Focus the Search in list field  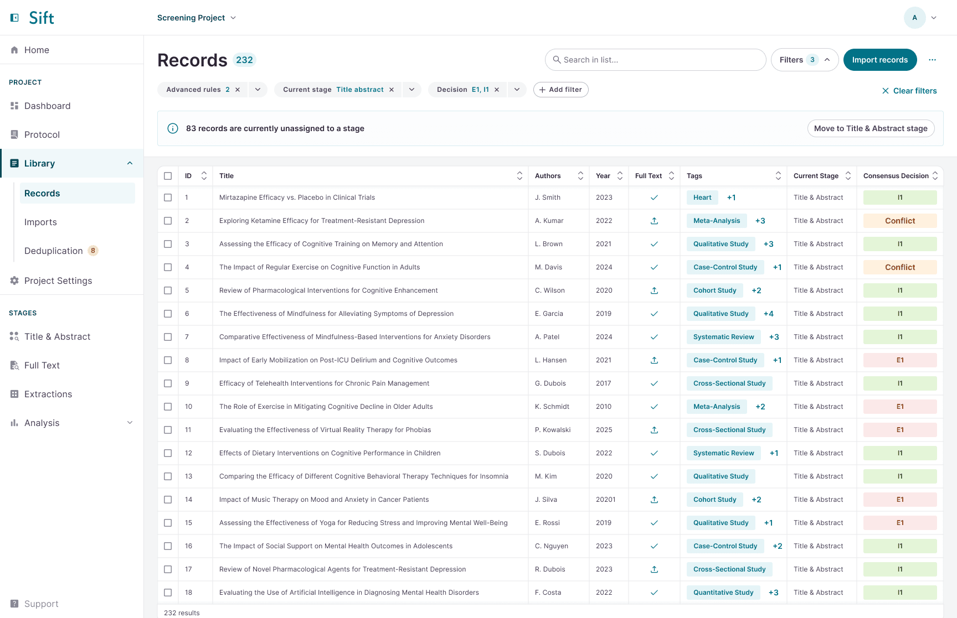656,60
